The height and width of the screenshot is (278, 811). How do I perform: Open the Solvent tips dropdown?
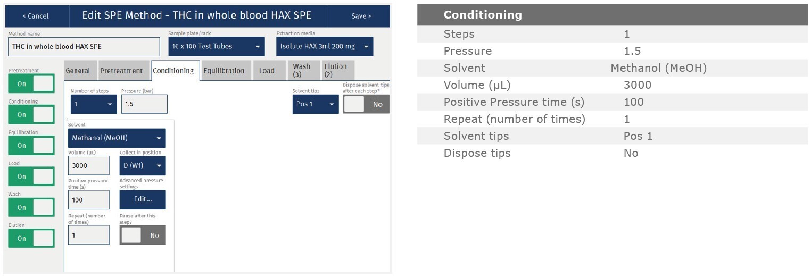(x=315, y=104)
